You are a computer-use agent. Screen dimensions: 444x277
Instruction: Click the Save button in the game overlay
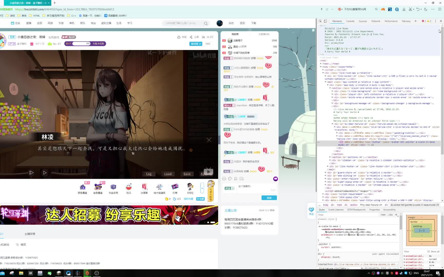[187, 174]
